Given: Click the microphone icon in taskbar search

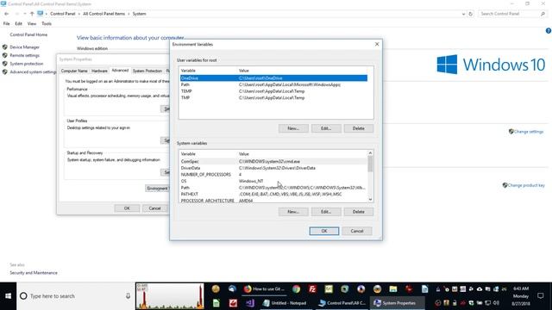Looking at the screenshot, I should click(129, 296).
